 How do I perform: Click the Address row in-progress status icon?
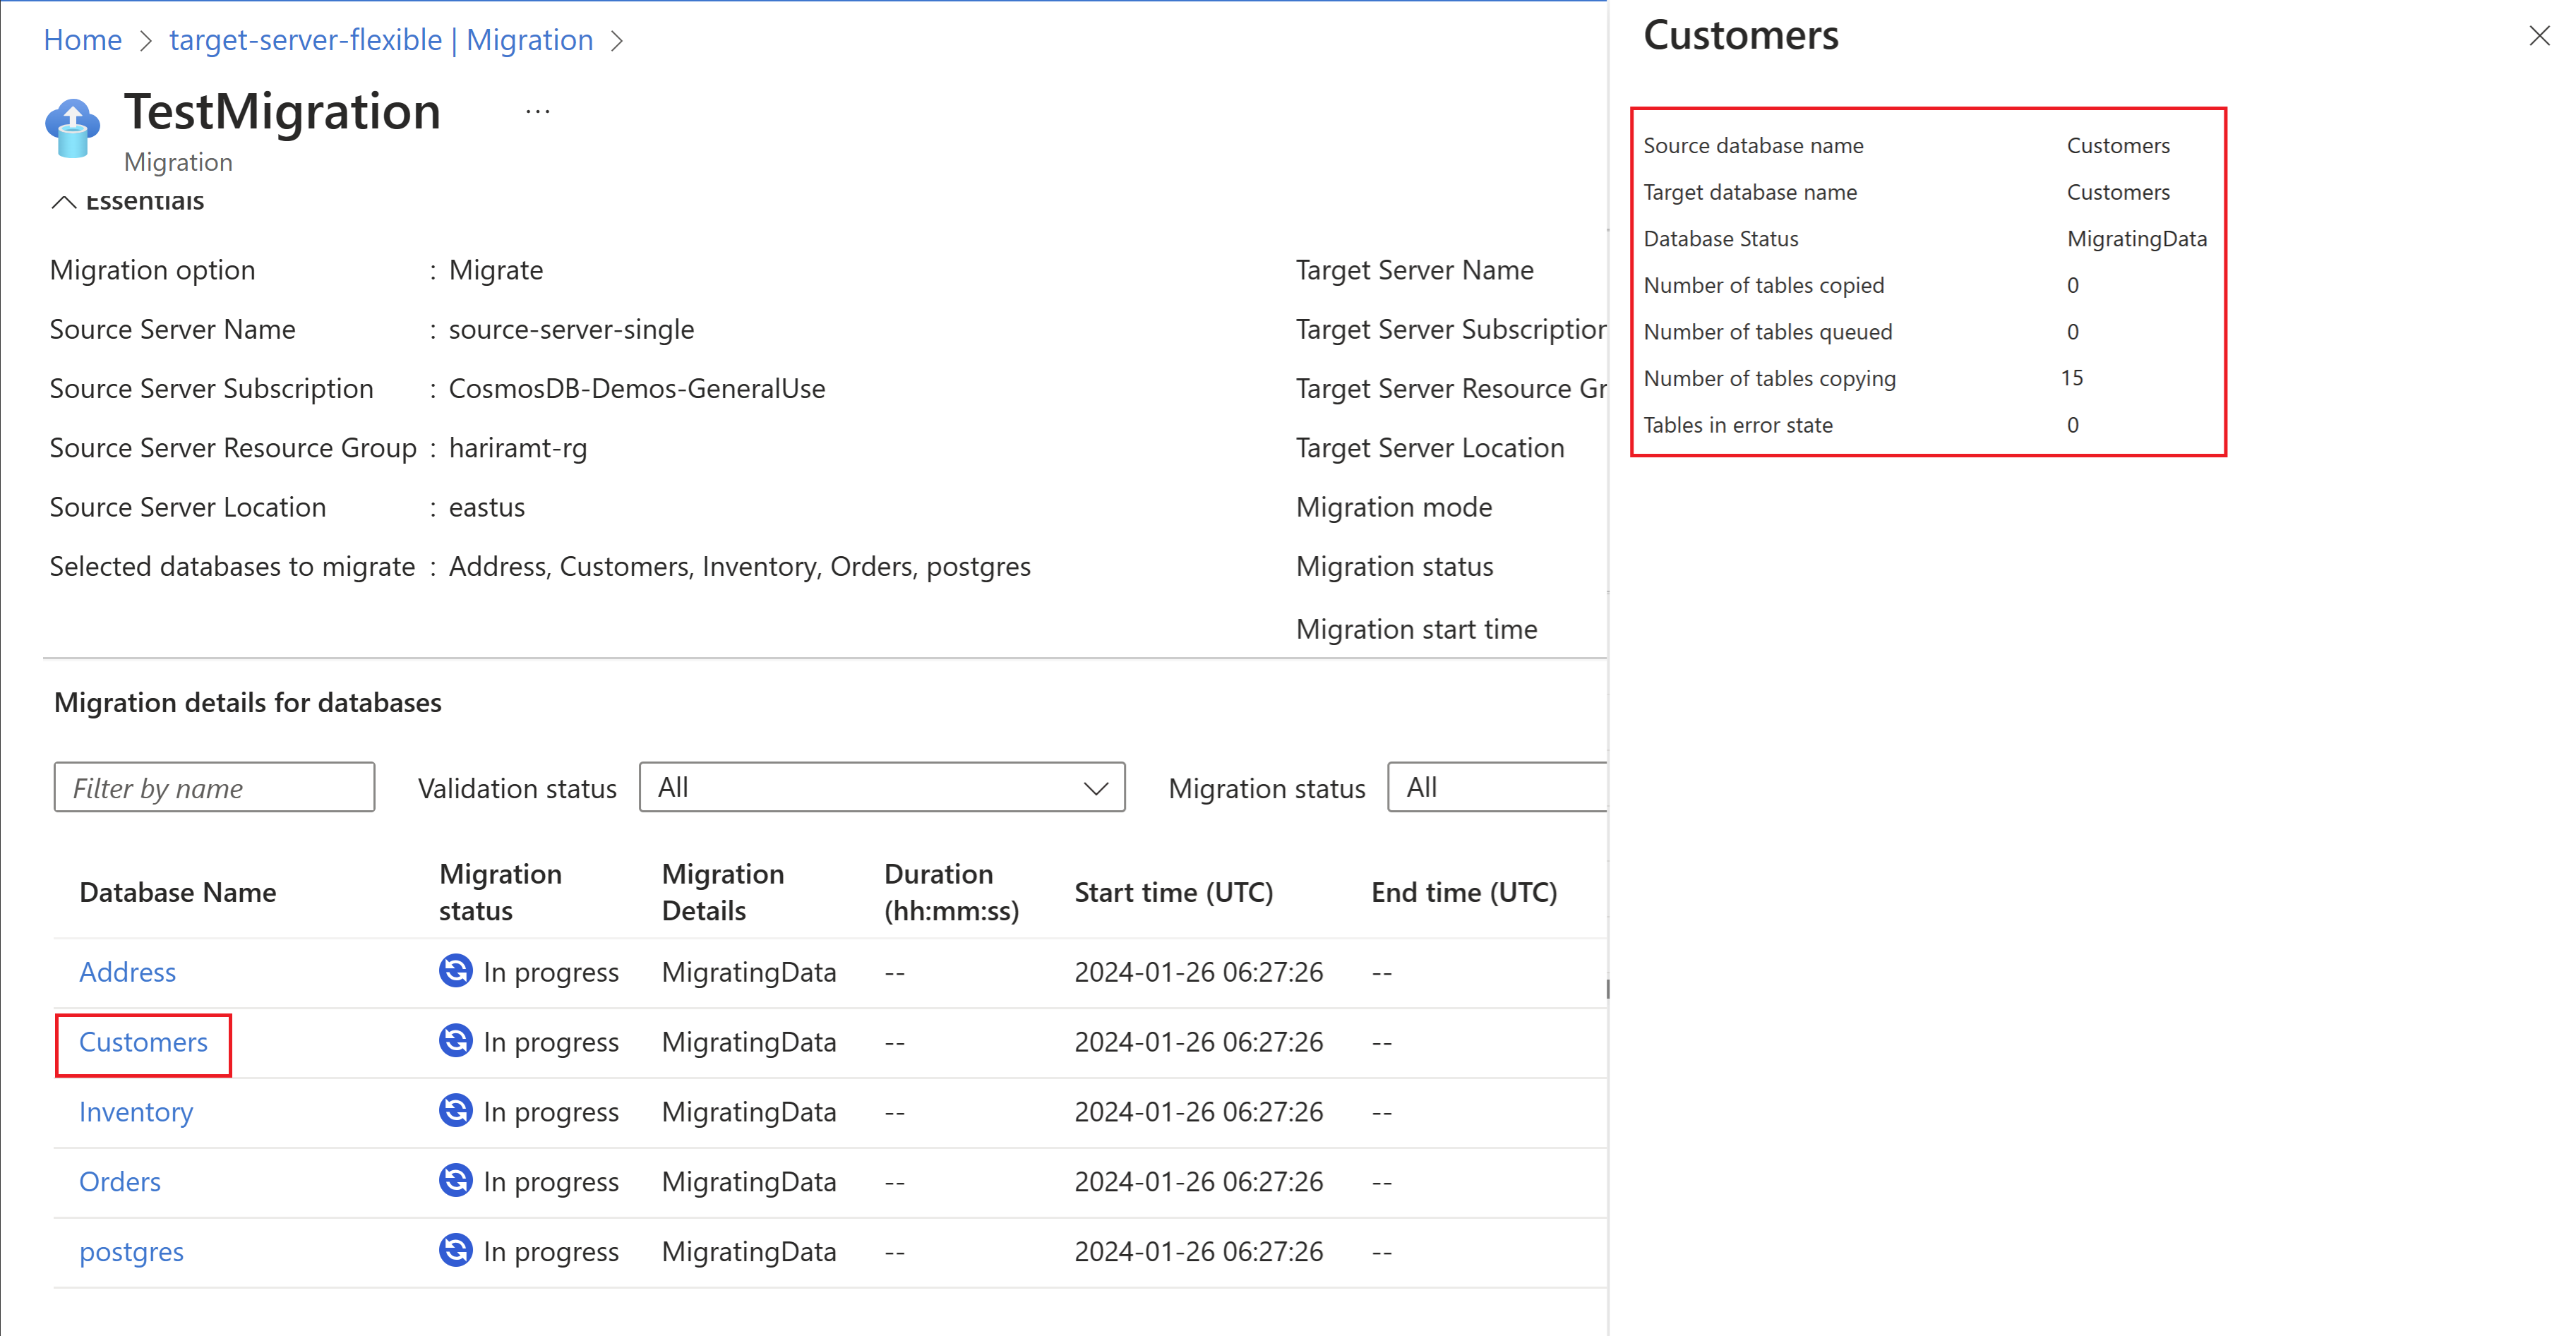tap(455, 971)
